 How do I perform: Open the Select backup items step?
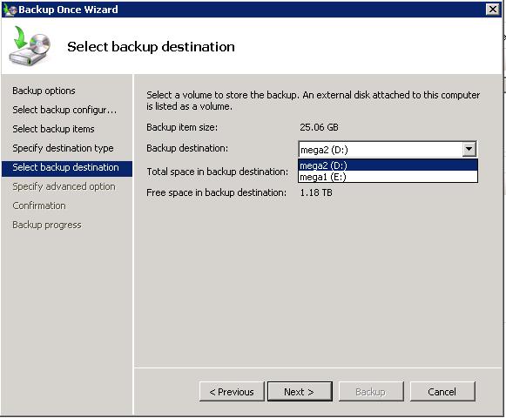[x=53, y=129]
